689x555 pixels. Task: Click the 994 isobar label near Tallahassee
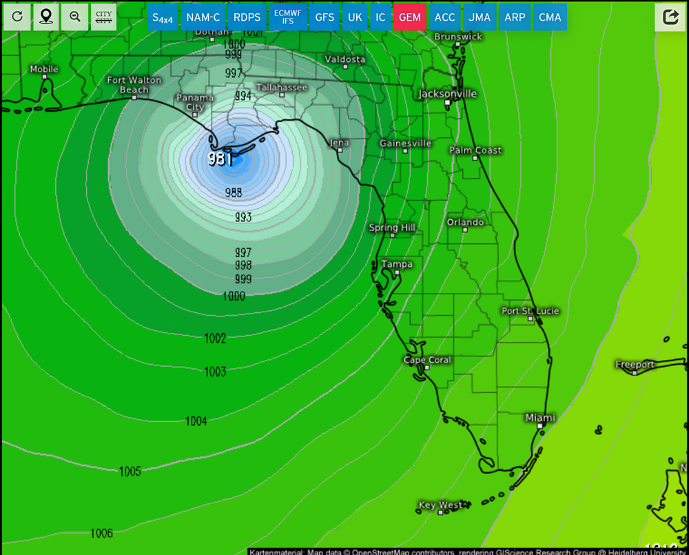[243, 95]
